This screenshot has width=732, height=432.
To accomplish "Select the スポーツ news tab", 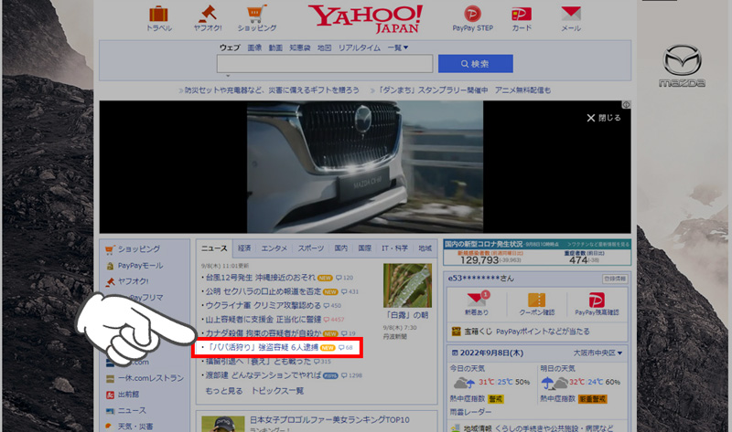I will pos(310,248).
